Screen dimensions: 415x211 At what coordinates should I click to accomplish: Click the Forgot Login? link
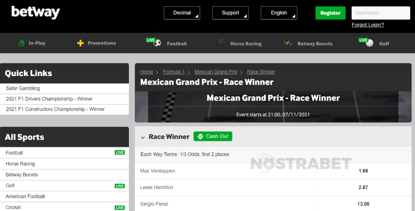(x=368, y=24)
